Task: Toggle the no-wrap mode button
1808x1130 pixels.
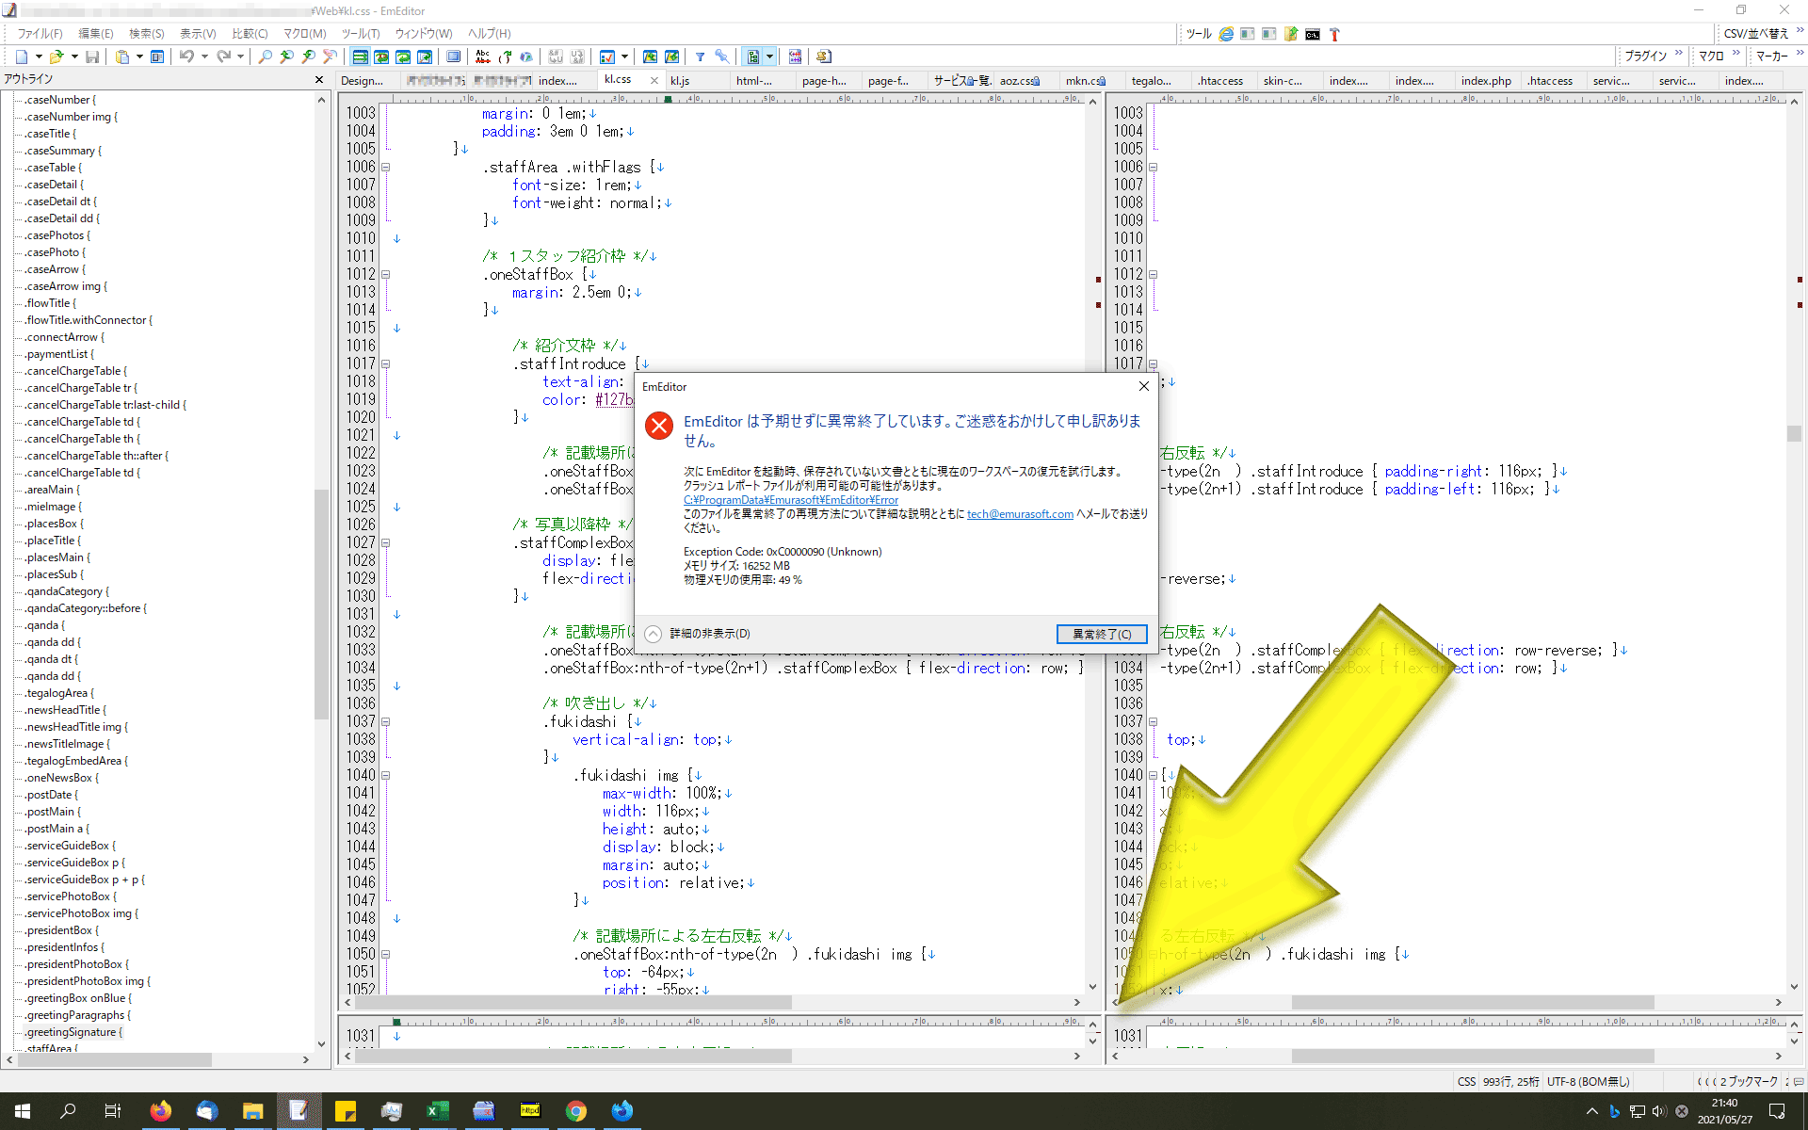Action: pos(360,56)
